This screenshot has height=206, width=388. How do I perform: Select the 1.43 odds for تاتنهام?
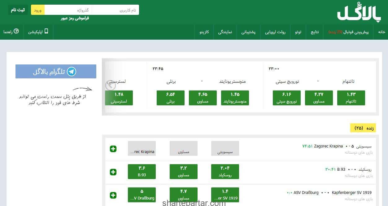[351, 98]
